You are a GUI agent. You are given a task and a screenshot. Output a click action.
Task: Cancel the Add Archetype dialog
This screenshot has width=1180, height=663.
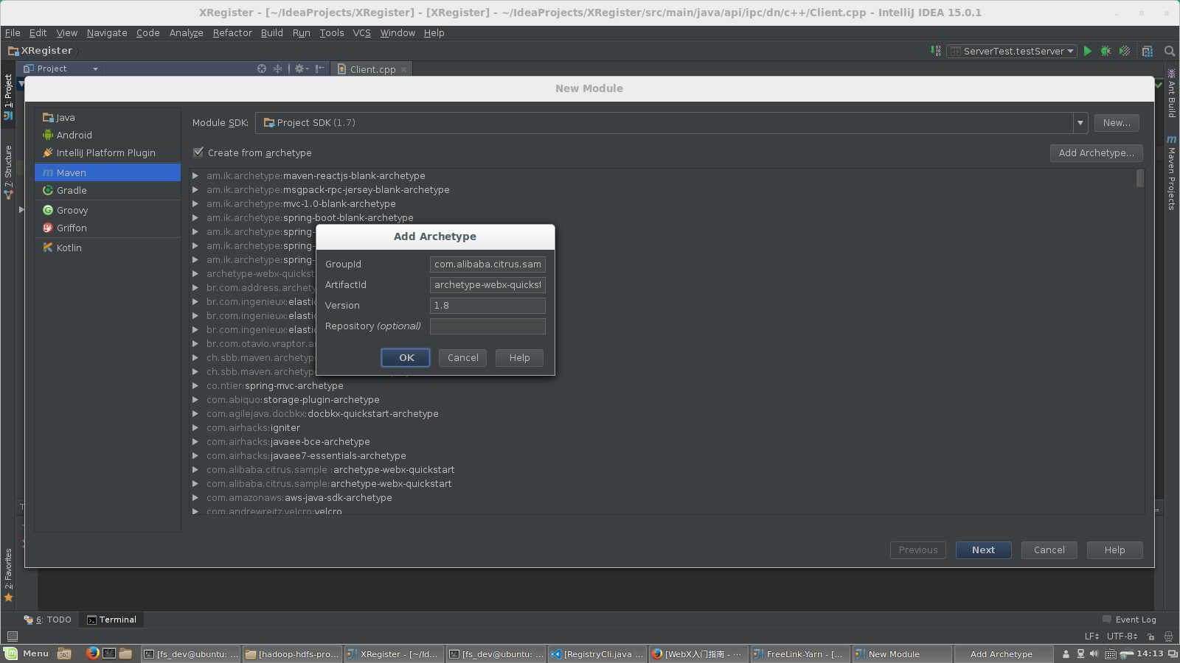point(462,357)
